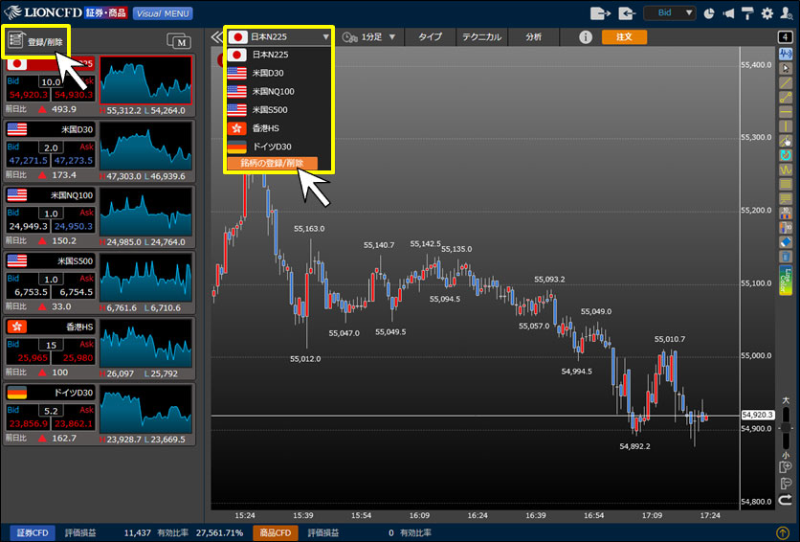Toggle the M panel layout button
This screenshot has height=542, width=800.
(x=179, y=40)
